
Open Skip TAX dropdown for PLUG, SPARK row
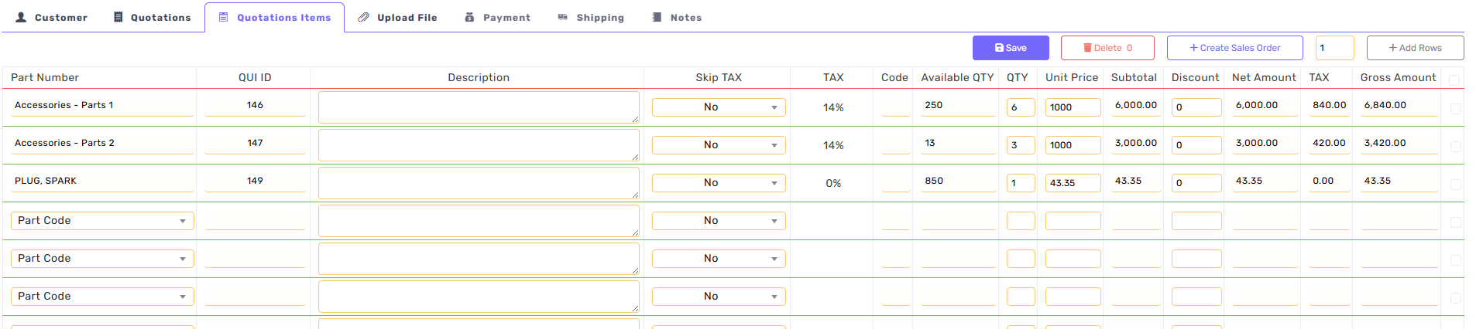(719, 183)
